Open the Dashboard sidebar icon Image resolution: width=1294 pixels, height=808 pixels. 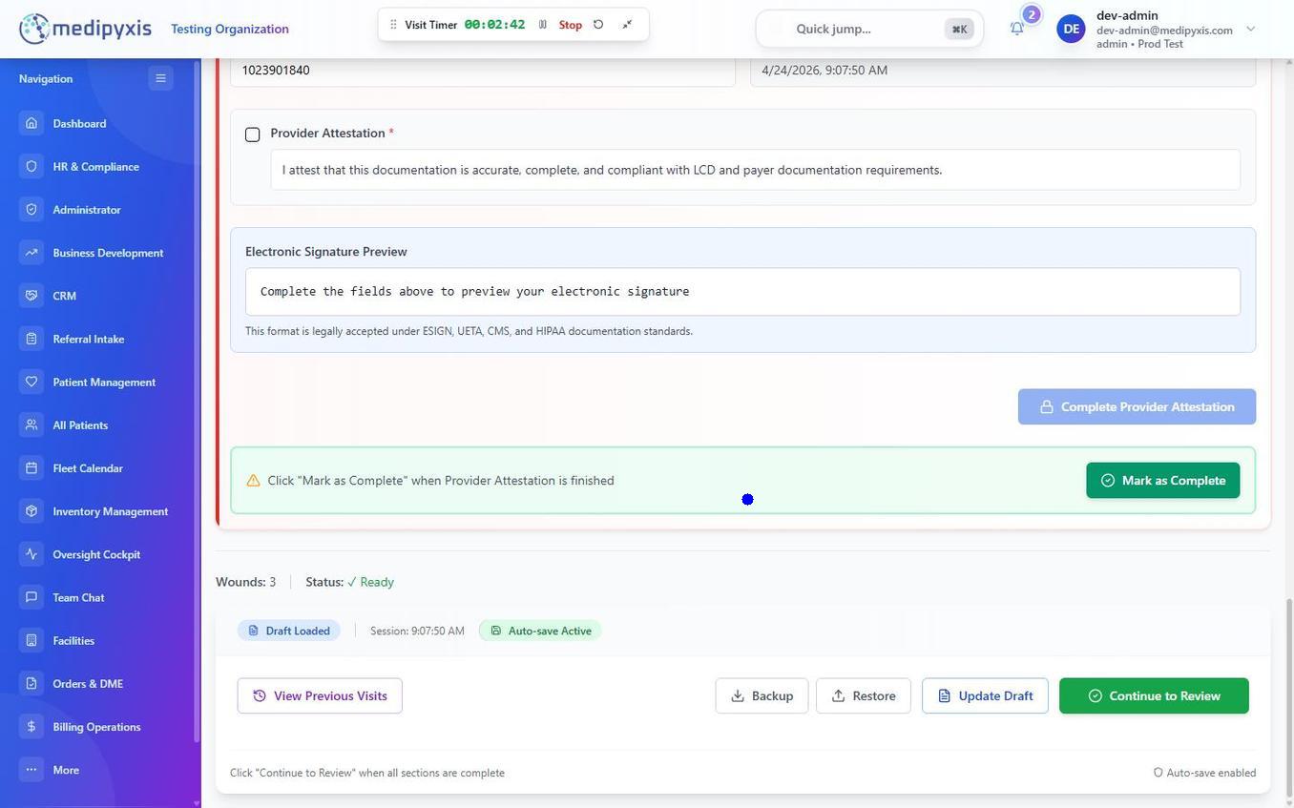pos(31,123)
